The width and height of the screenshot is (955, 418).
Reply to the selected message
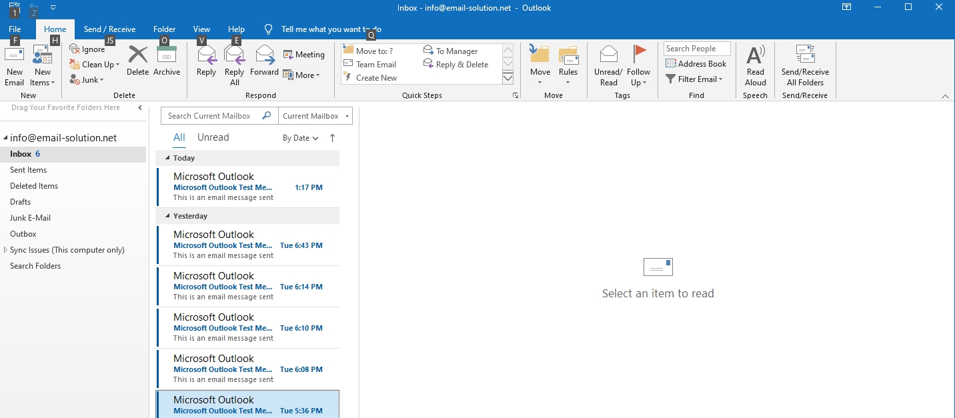coord(207,61)
